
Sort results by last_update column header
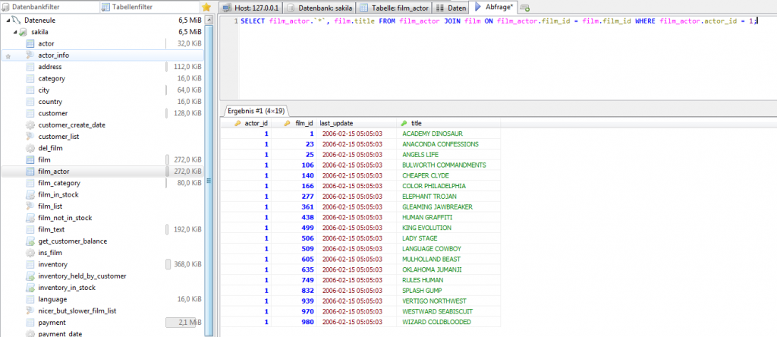point(336,123)
